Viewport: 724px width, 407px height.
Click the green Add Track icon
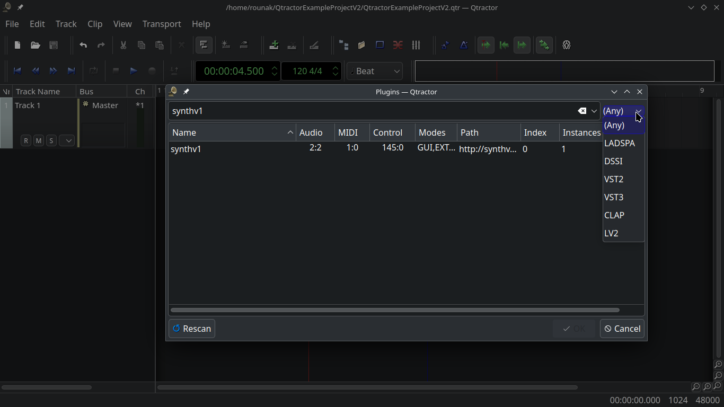273,45
